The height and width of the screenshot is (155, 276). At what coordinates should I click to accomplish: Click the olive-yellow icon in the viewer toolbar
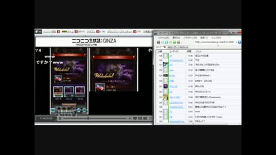click(179, 42)
